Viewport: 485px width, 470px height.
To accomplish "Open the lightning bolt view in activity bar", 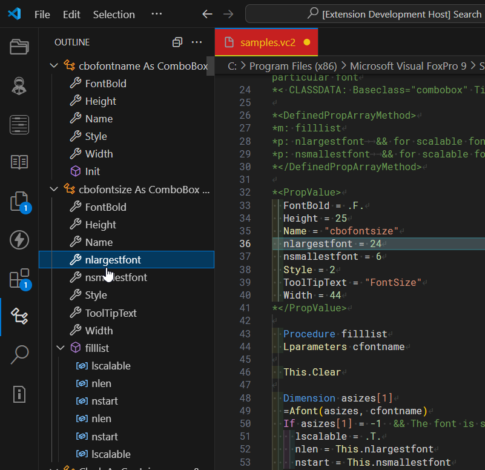I will (x=19, y=240).
